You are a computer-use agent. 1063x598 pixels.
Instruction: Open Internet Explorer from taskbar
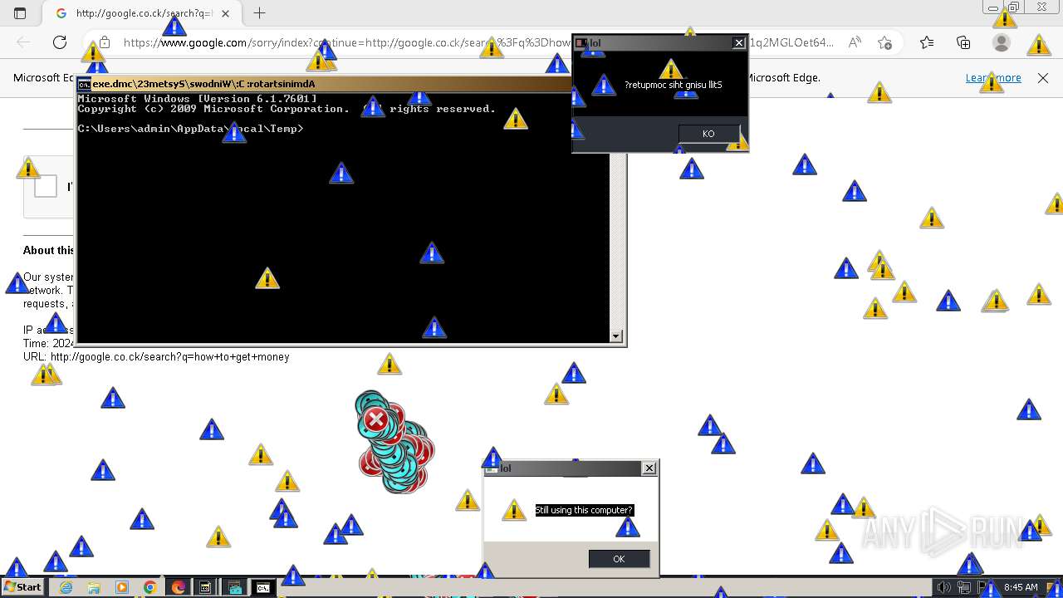pyautogui.click(x=66, y=587)
